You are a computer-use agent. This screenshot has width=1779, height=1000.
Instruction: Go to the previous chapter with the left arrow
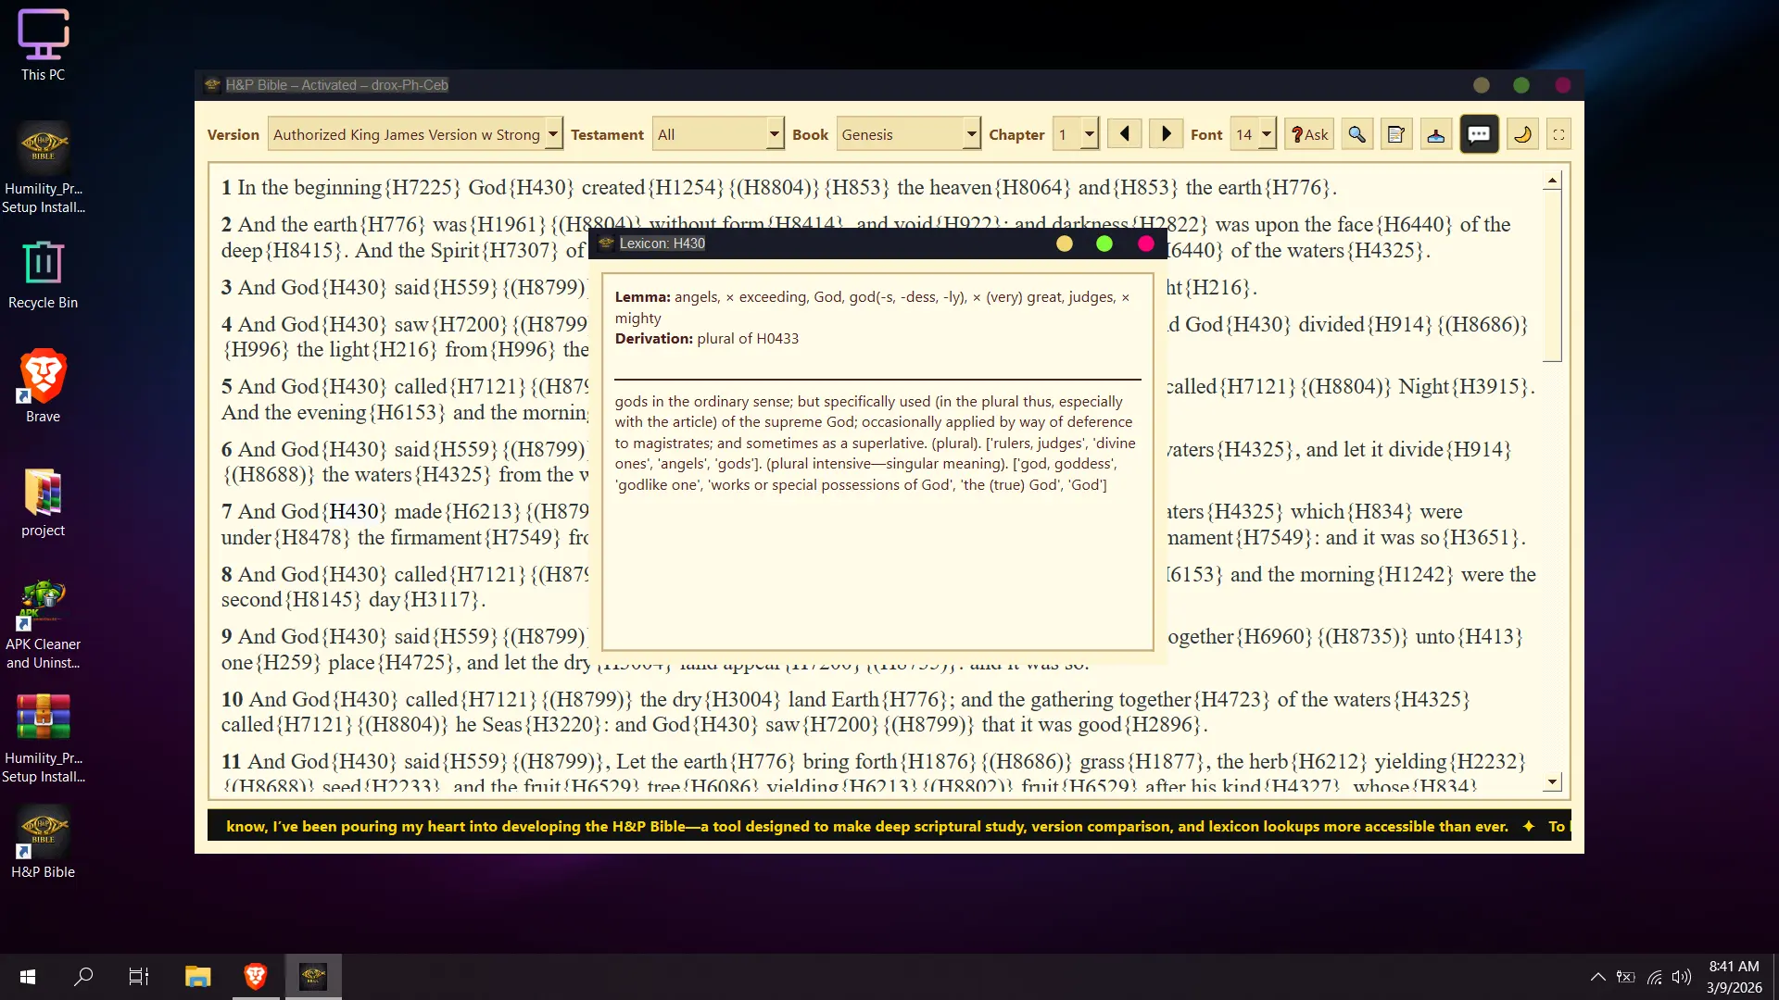[x=1124, y=134]
